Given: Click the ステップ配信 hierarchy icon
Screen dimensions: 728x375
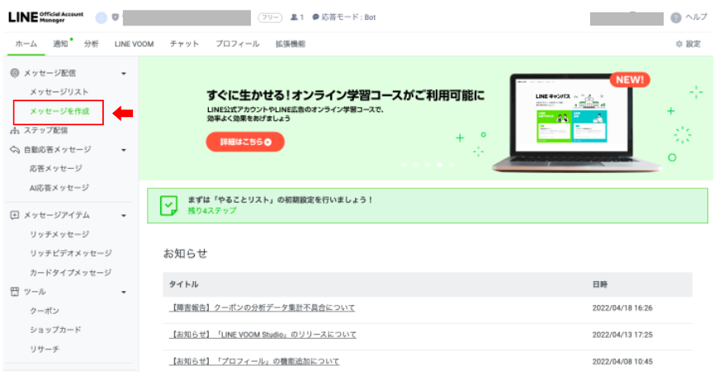Looking at the screenshot, I should (15, 130).
